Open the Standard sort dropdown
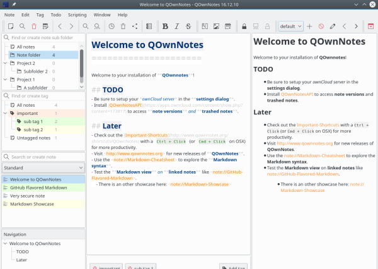The height and width of the screenshot is (269, 378). coord(43,168)
